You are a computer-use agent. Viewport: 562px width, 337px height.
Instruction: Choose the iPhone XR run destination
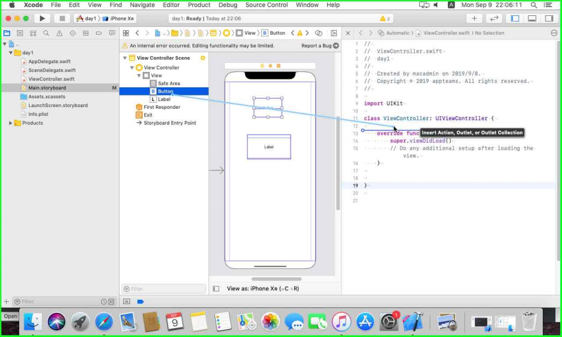tap(119, 18)
